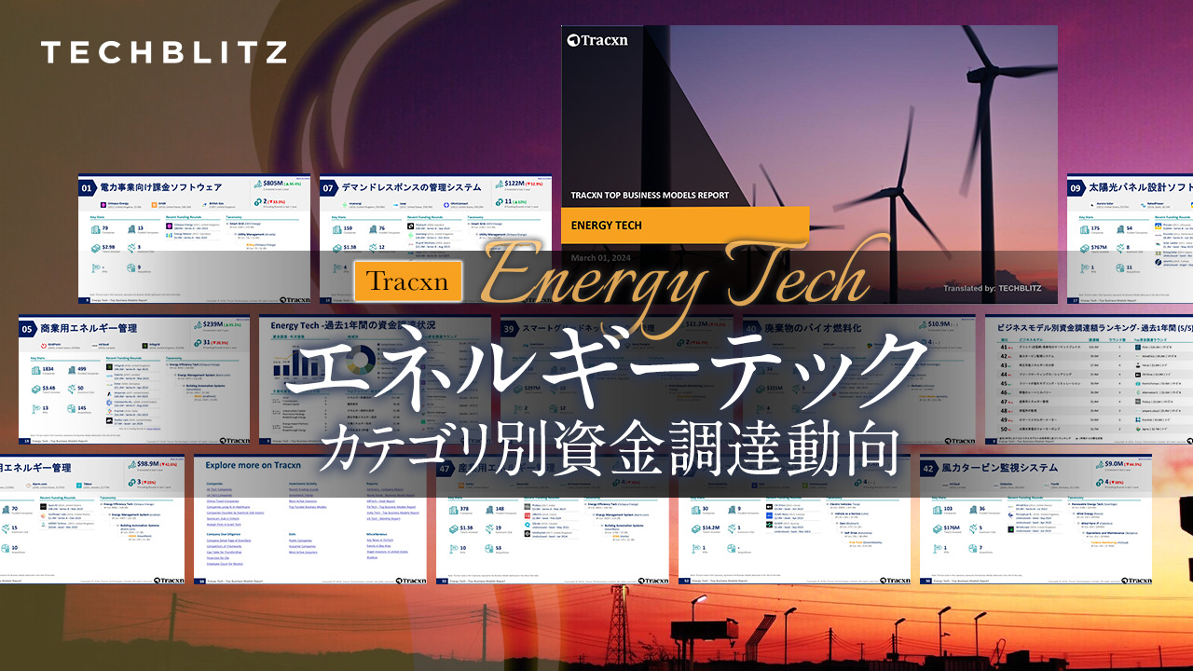Open slide 42 風力タービン監視システム
The height and width of the screenshot is (671, 1193).
[1035, 519]
